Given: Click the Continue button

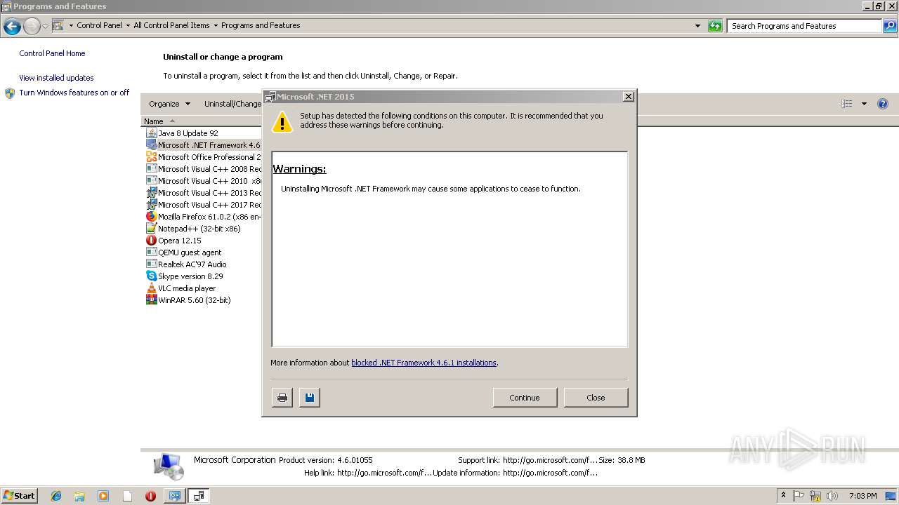Looking at the screenshot, I should (525, 398).
